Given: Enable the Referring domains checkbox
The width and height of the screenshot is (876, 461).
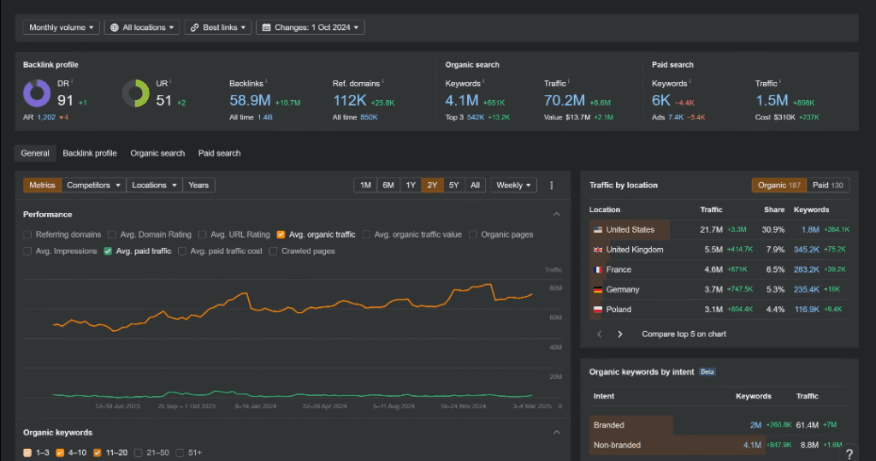Looking at the screenshot, I should (28, 234).
